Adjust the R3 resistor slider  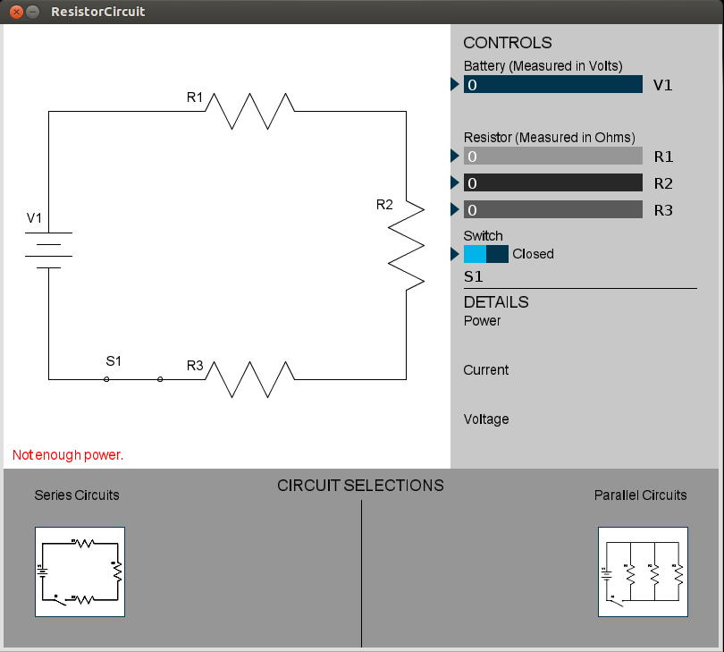[552, 209]
